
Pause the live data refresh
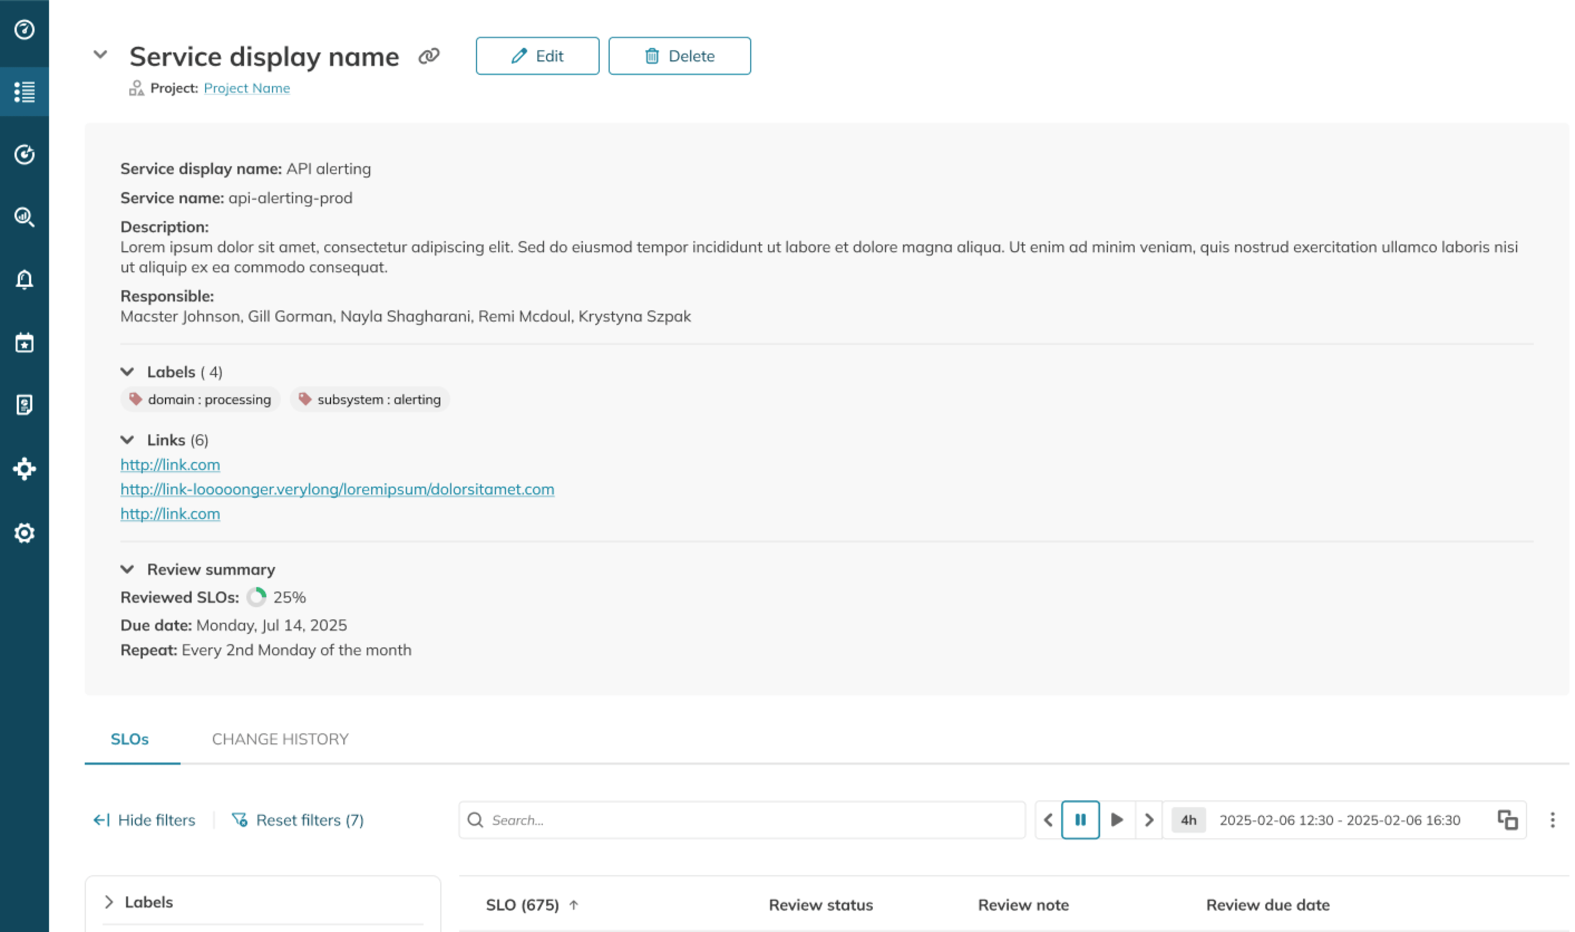pos(1080,819)
